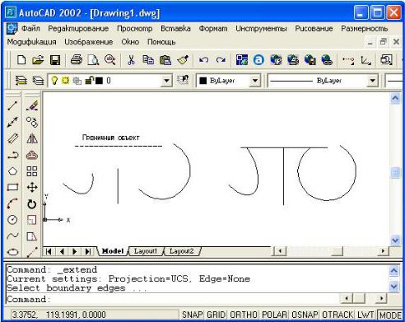Open the Файл menu
Image resolution: width=405 pixels, height=322 pixels.
coord(30,29)
